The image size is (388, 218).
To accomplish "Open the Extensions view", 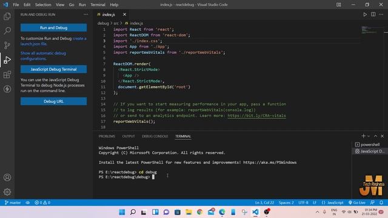I will [7, 74].
